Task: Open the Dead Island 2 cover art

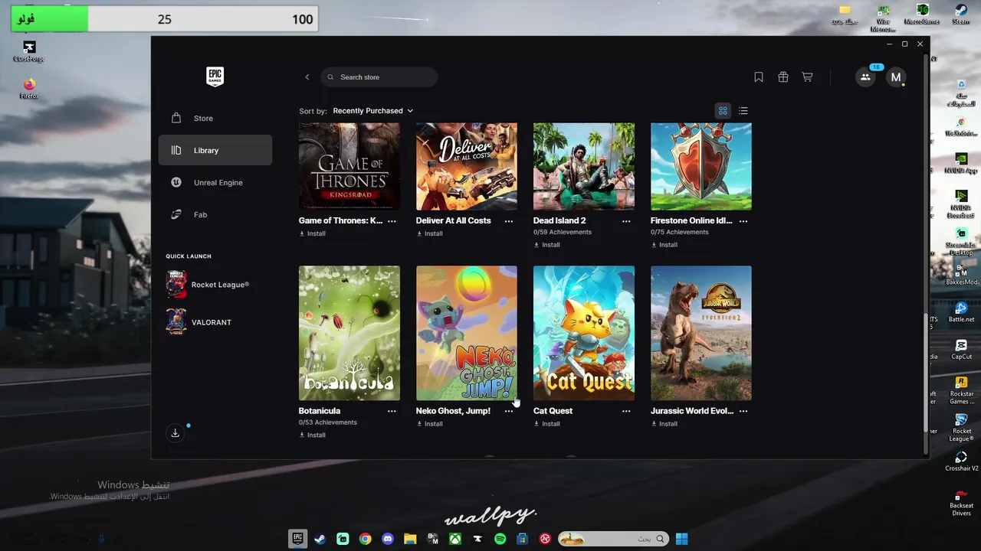Action: point(584,167)
